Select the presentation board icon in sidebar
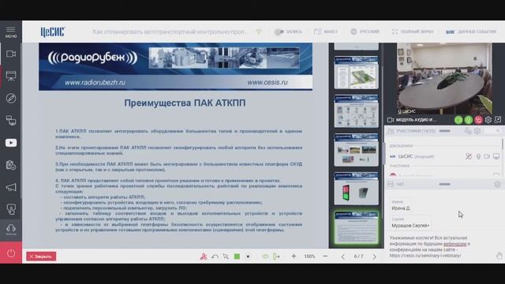The height and width of the screenshot is (284, 505). (x=11, y=76)
